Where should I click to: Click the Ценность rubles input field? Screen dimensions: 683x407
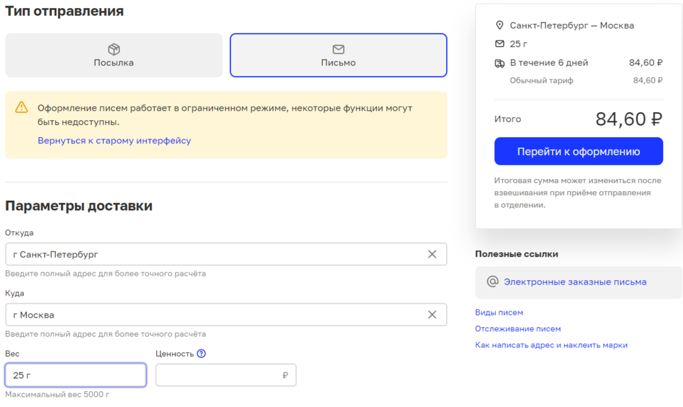click(x=219, y=375)
